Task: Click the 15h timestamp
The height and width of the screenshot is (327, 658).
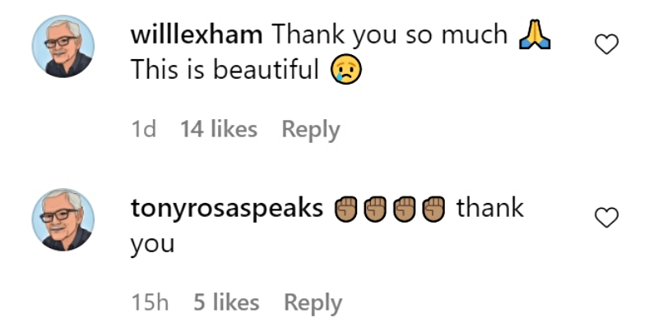Action: tap(151, 302)
